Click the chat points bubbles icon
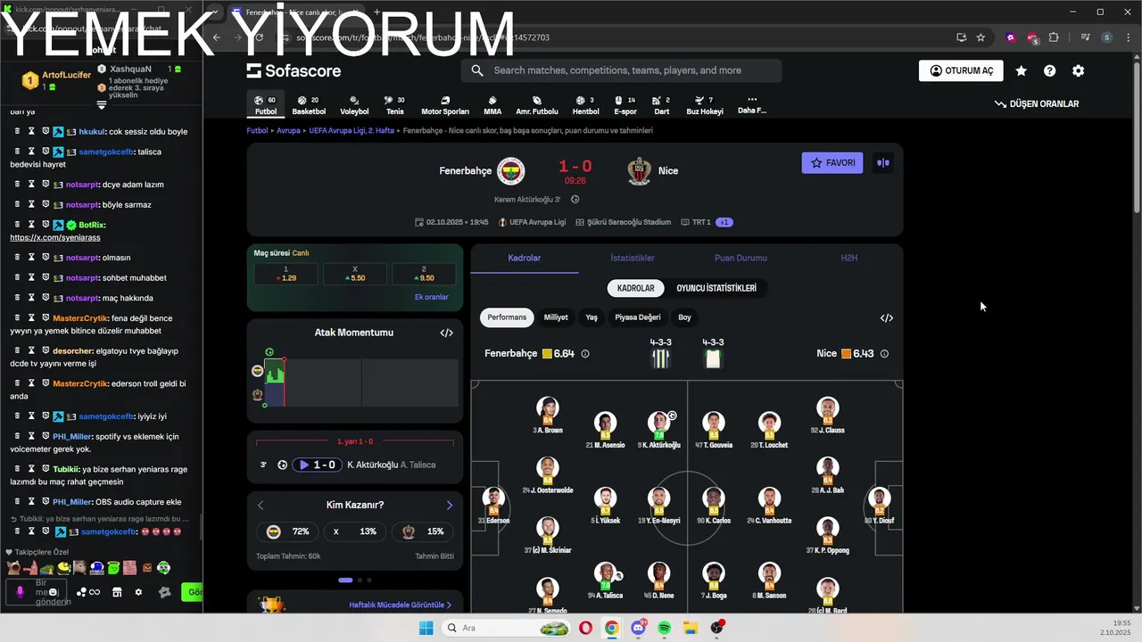1142x642 pixels. [87, 591]
